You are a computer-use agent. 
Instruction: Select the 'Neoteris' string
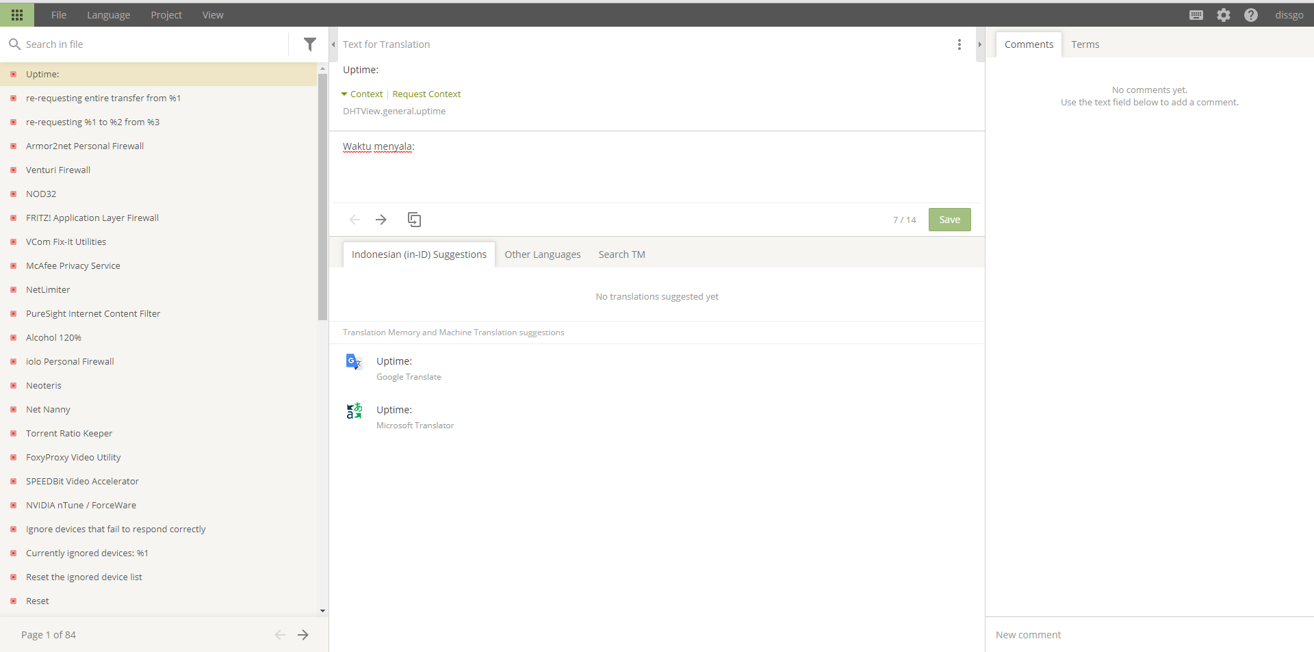[159, 385]
